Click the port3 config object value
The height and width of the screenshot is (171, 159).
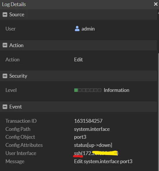[x=80, y=137]
